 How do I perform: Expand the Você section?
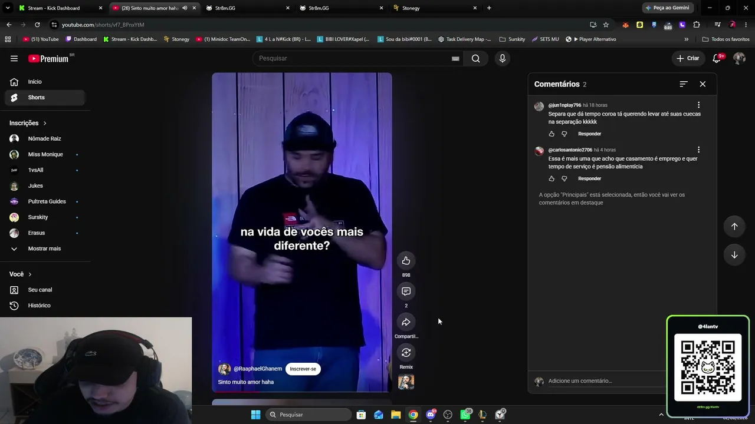[21, 274]
